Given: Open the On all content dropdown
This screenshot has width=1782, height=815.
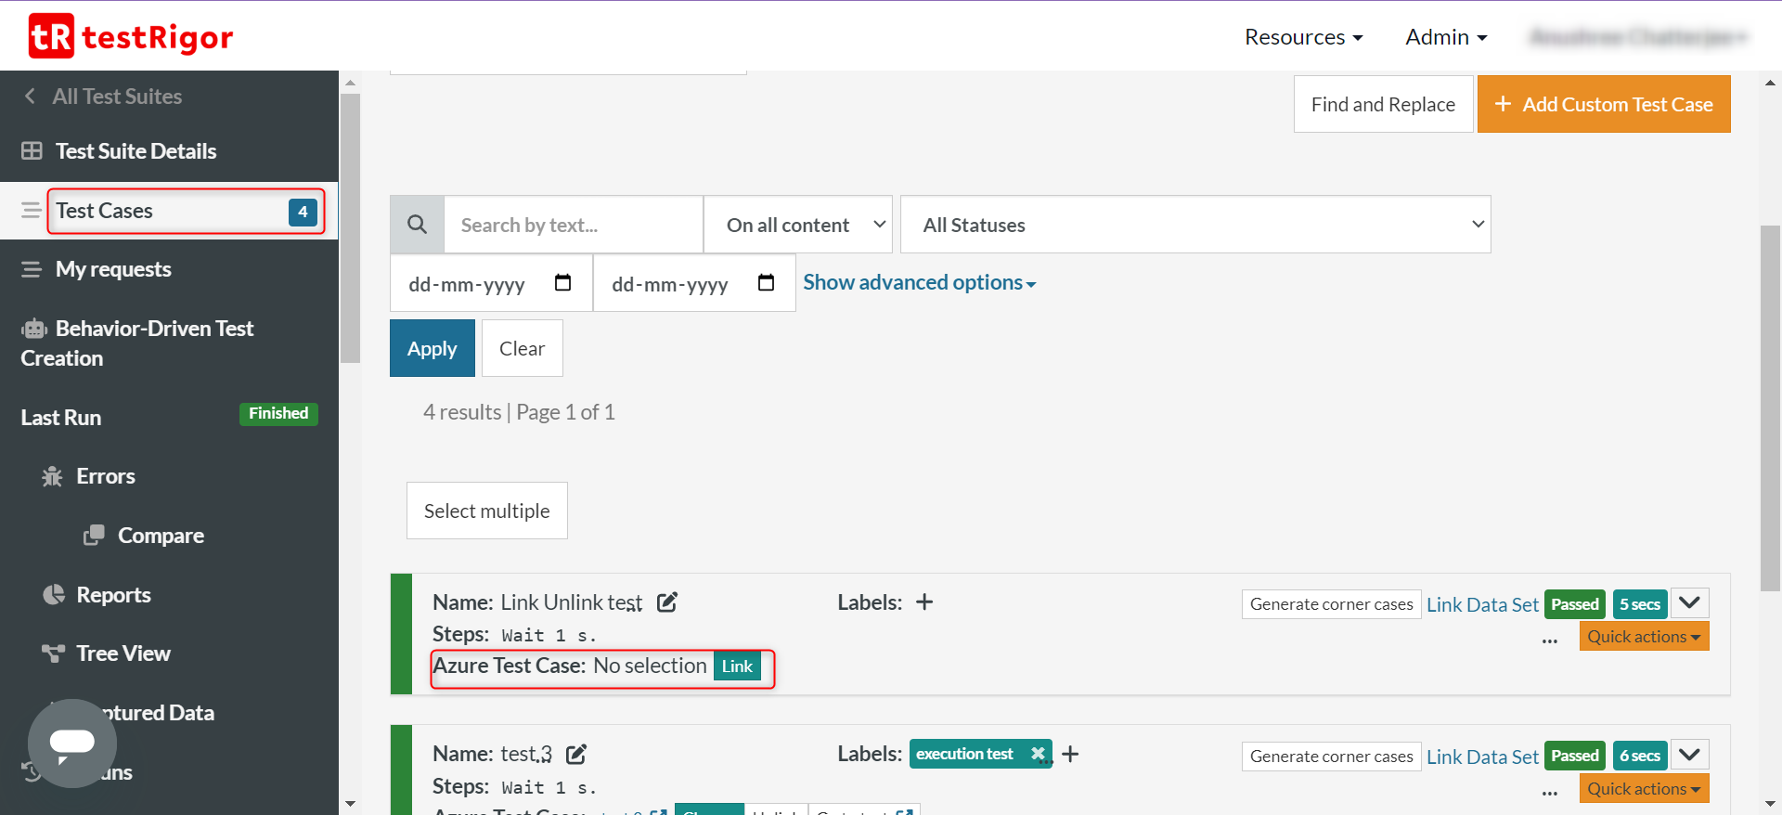Looking at the screenshot, I should [798, 225].
